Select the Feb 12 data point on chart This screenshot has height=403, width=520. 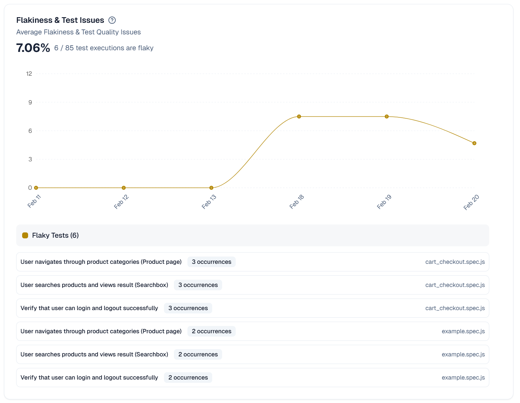pos(124,188)
